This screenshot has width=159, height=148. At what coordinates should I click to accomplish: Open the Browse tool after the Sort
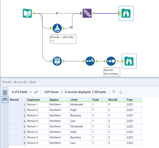pos(129,61)
